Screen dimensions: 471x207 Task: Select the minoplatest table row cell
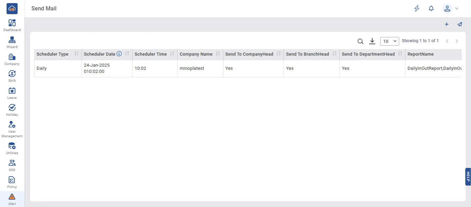pos(192,68)
